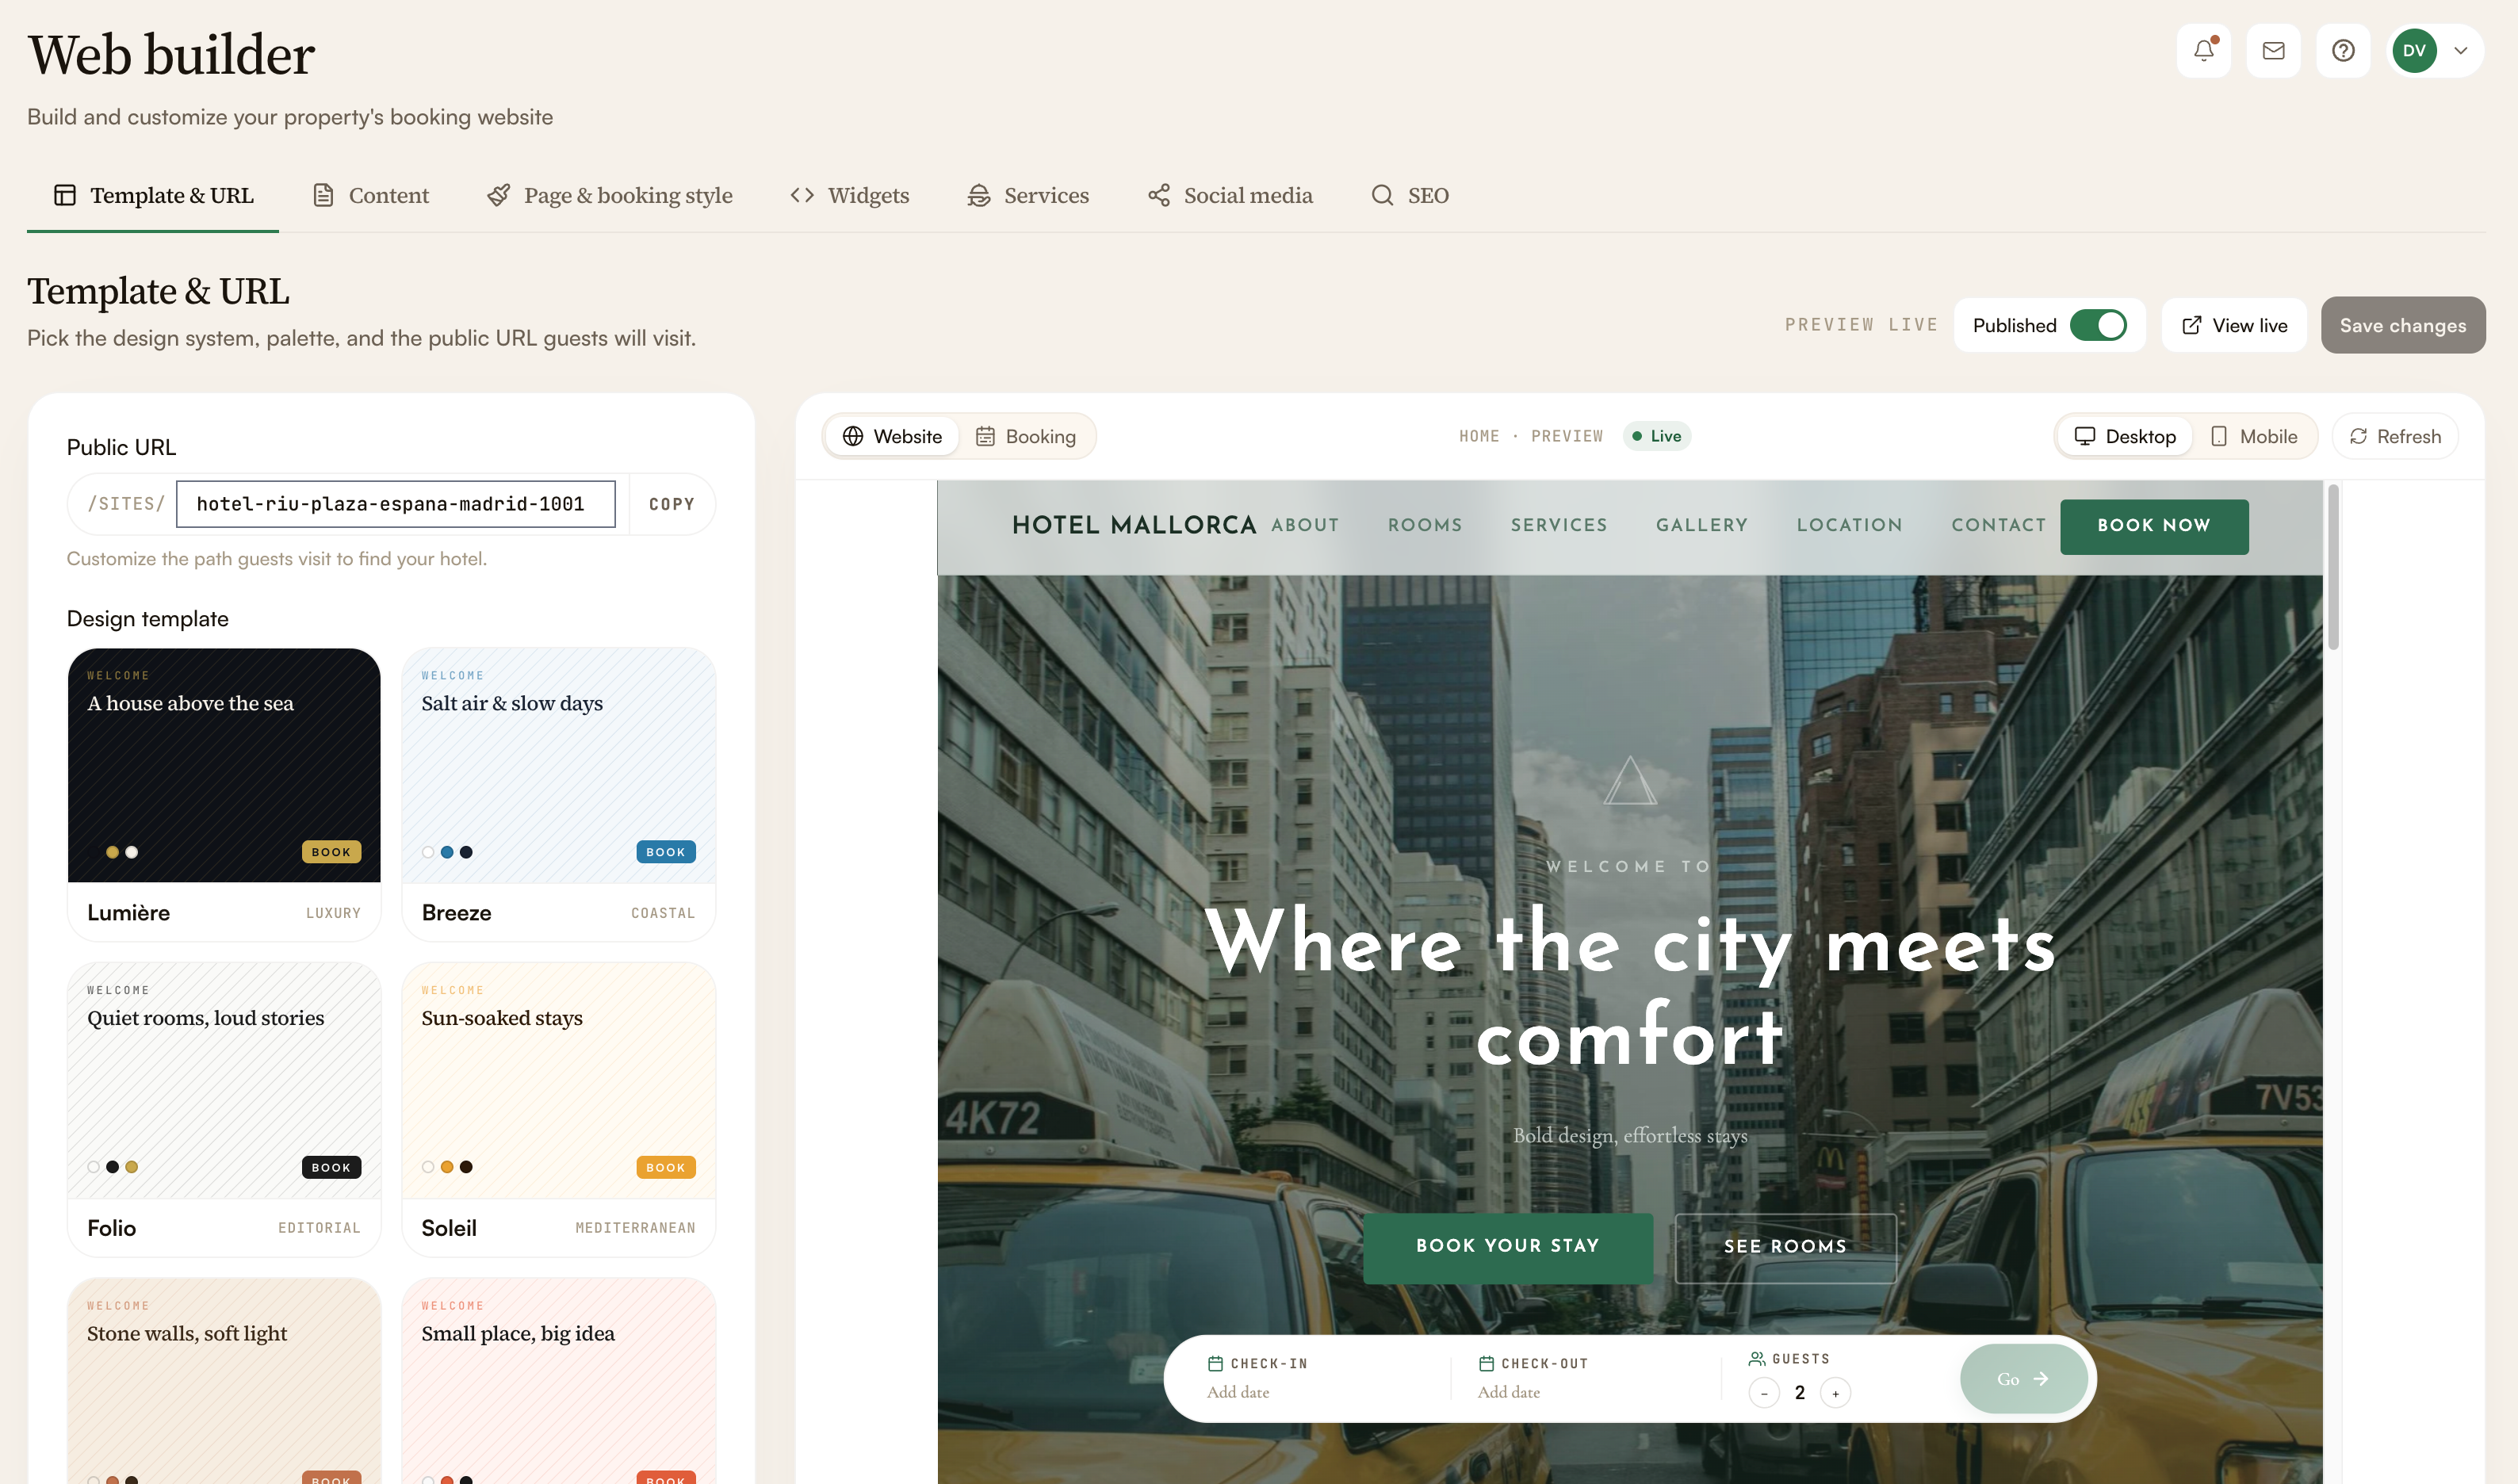Open the Social media tab
The image size is (2518, 1484).
point(1230,195)
